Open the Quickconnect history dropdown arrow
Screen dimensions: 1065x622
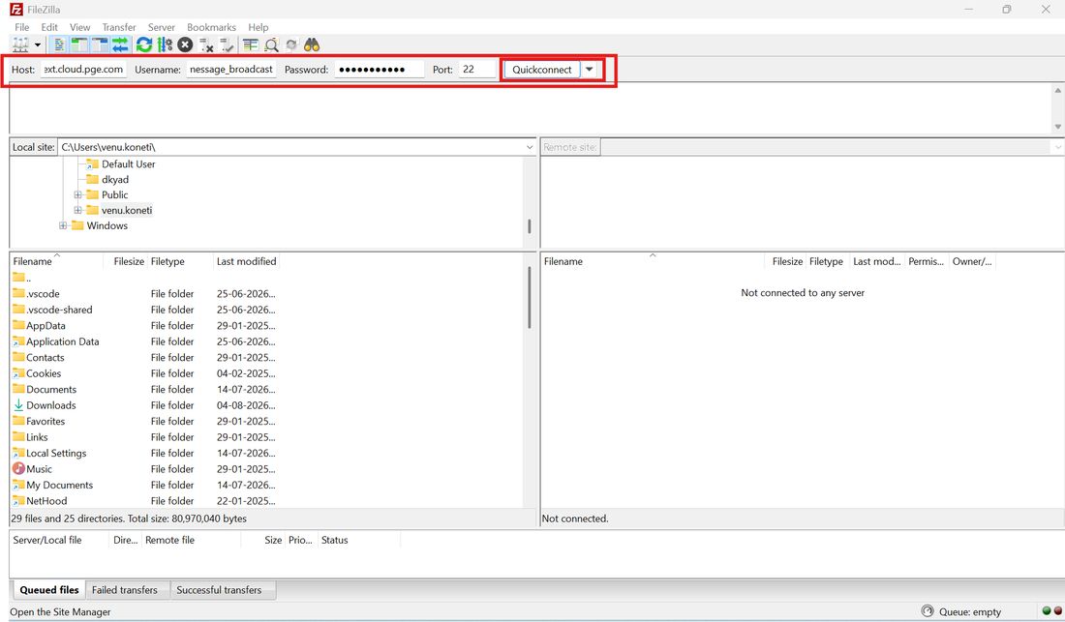(x=590, y=70)
